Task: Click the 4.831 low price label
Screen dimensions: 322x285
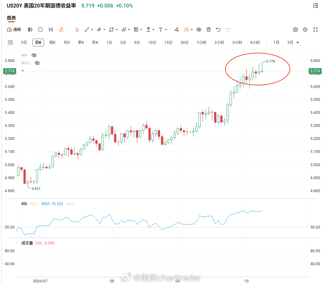Action: (36, 189)
